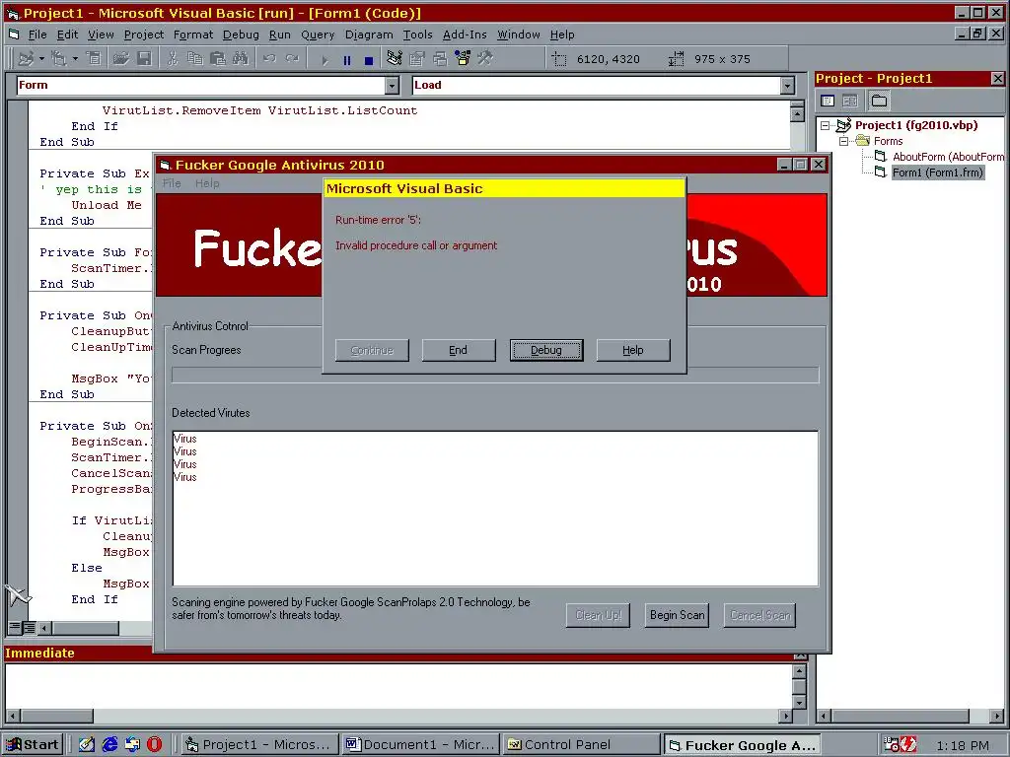This screenshot has width=1010, height=757.
Task: Open the Menu Editor toolbar icon
Action: [94, 59]
